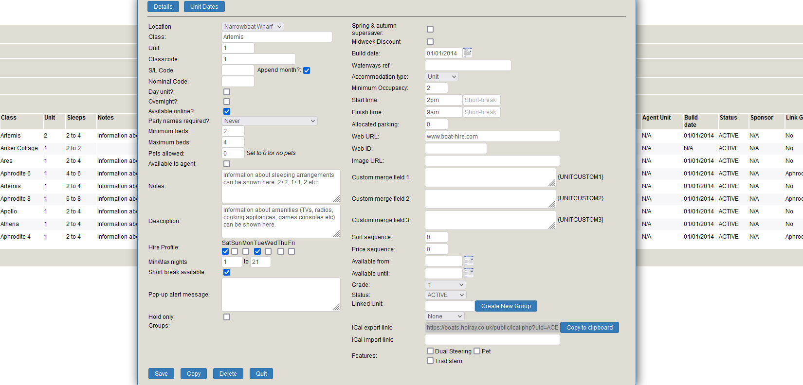Check the Dual Steering feature

[430, 351]
